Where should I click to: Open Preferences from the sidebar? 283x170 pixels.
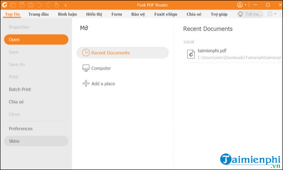click(x=20, y=129)
